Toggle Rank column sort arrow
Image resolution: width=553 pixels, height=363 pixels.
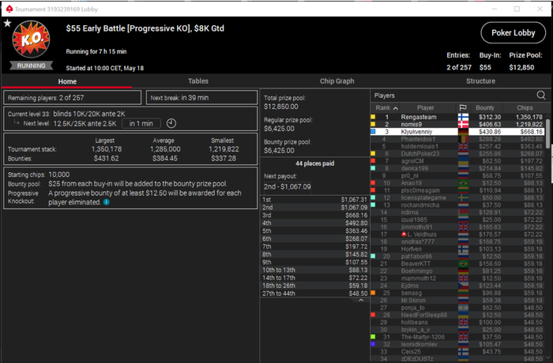click(395, 108)
